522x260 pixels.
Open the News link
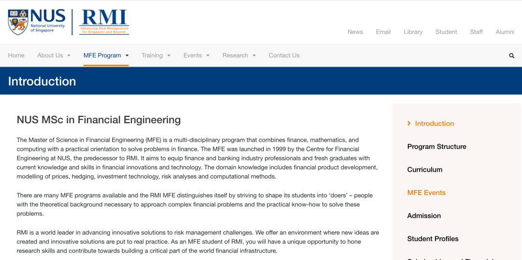[355, 32]
